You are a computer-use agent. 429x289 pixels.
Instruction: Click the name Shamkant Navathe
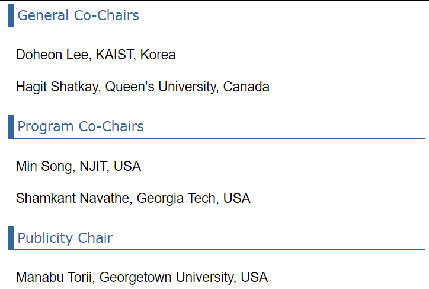point(72,198)
